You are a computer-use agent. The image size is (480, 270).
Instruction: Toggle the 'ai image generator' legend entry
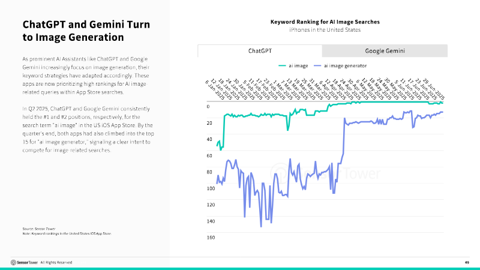[340, 66]
